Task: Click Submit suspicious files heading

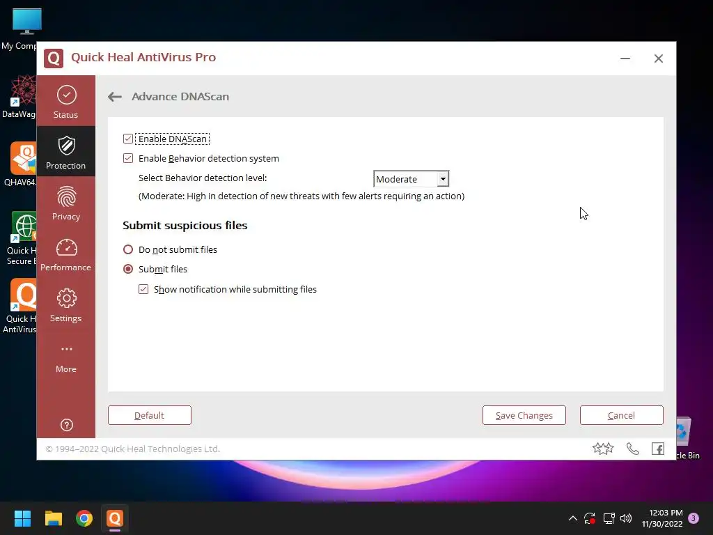Action: (x=185, y=226)
